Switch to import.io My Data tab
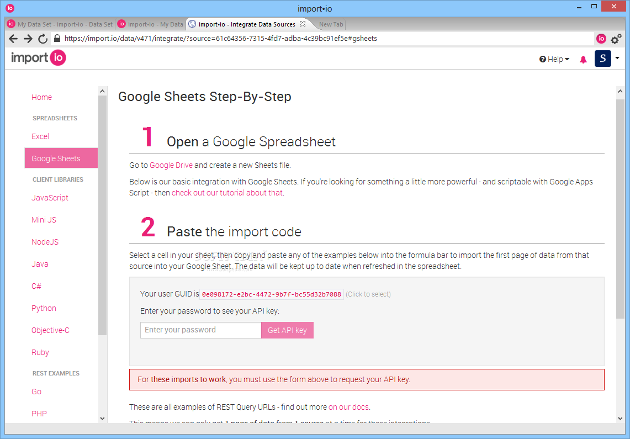Image resolution: width=630 pixels, height=439 pixels. click(x=151, y=24)
